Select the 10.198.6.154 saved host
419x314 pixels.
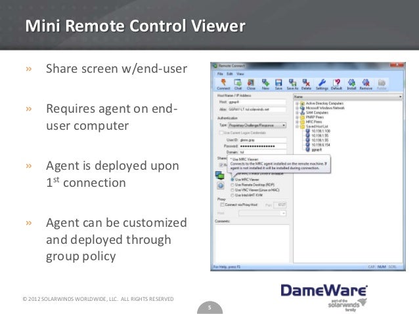[x=318, y=145]
